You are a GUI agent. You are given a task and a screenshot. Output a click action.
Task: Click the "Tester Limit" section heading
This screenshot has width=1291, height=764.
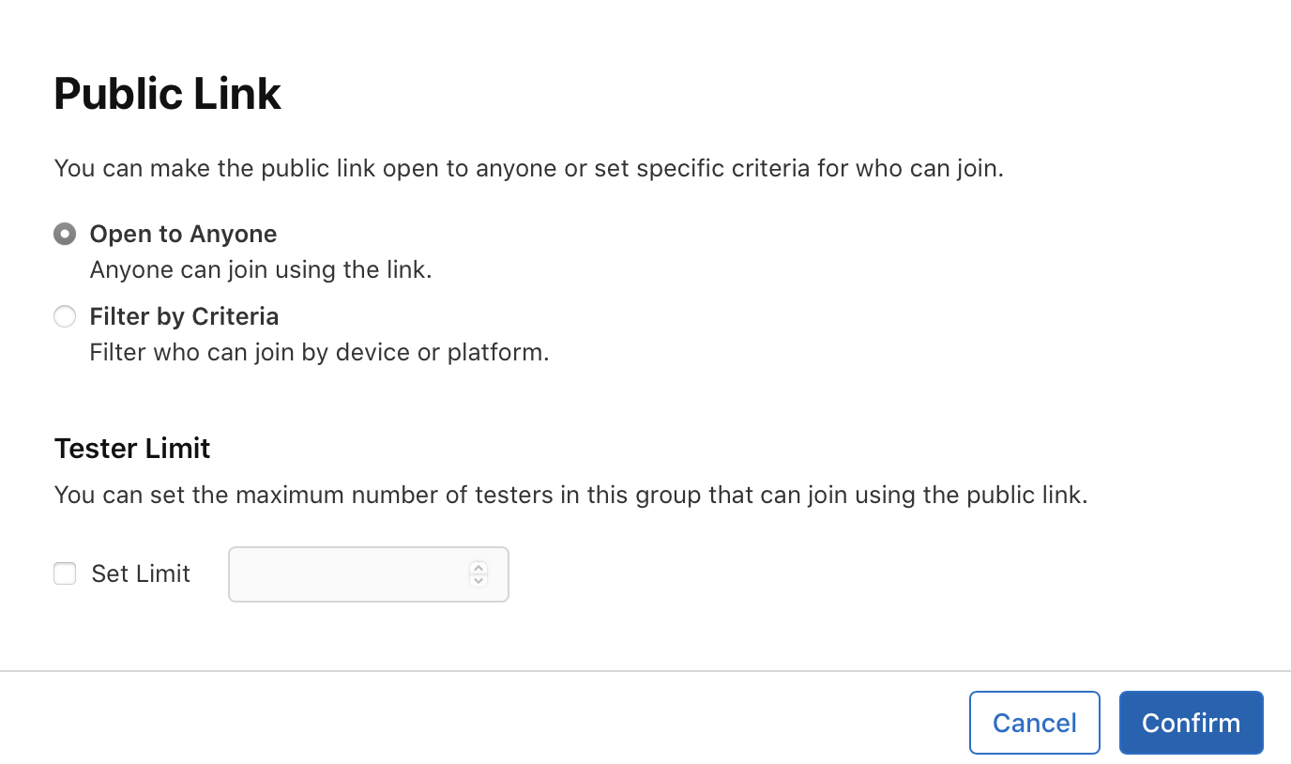point(131,449)
